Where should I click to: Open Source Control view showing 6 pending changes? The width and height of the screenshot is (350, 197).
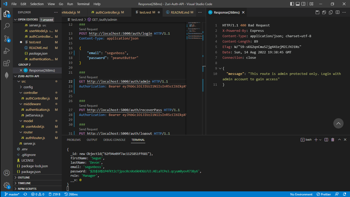[x=6, y=38]
